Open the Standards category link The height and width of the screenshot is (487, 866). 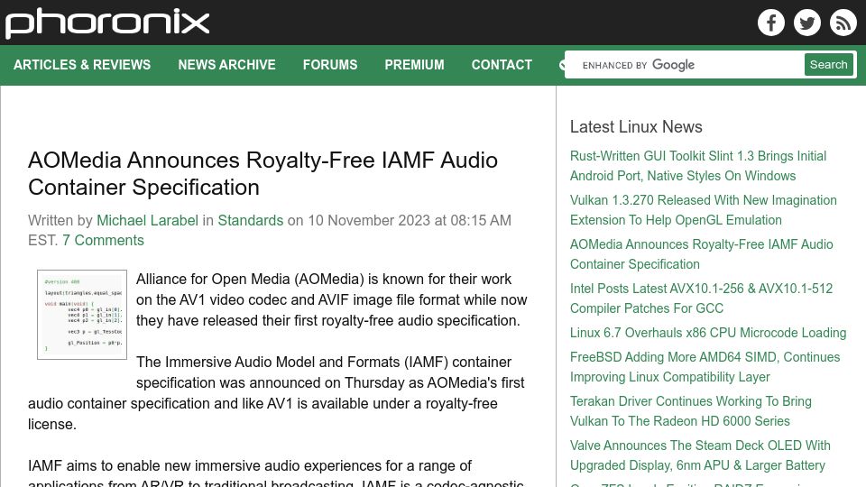point(250,220)
